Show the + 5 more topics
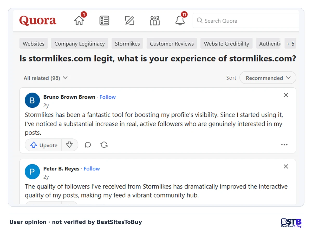Screen dimensions: 312x234 [290, 43]
